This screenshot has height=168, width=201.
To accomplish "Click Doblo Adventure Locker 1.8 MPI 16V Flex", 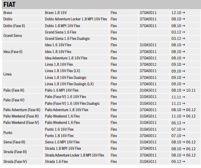I will (x=76, y=19).
